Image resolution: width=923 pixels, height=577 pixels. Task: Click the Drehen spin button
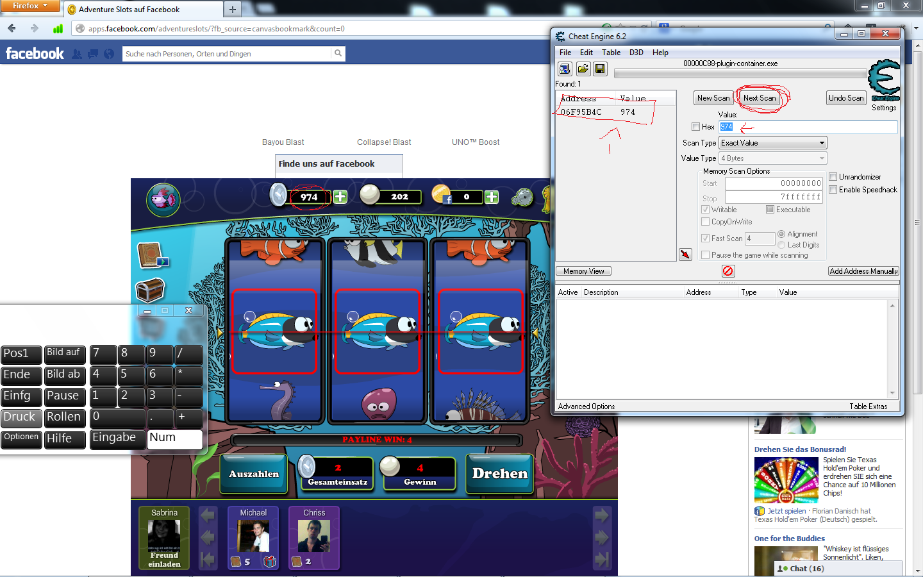point(499,474)
